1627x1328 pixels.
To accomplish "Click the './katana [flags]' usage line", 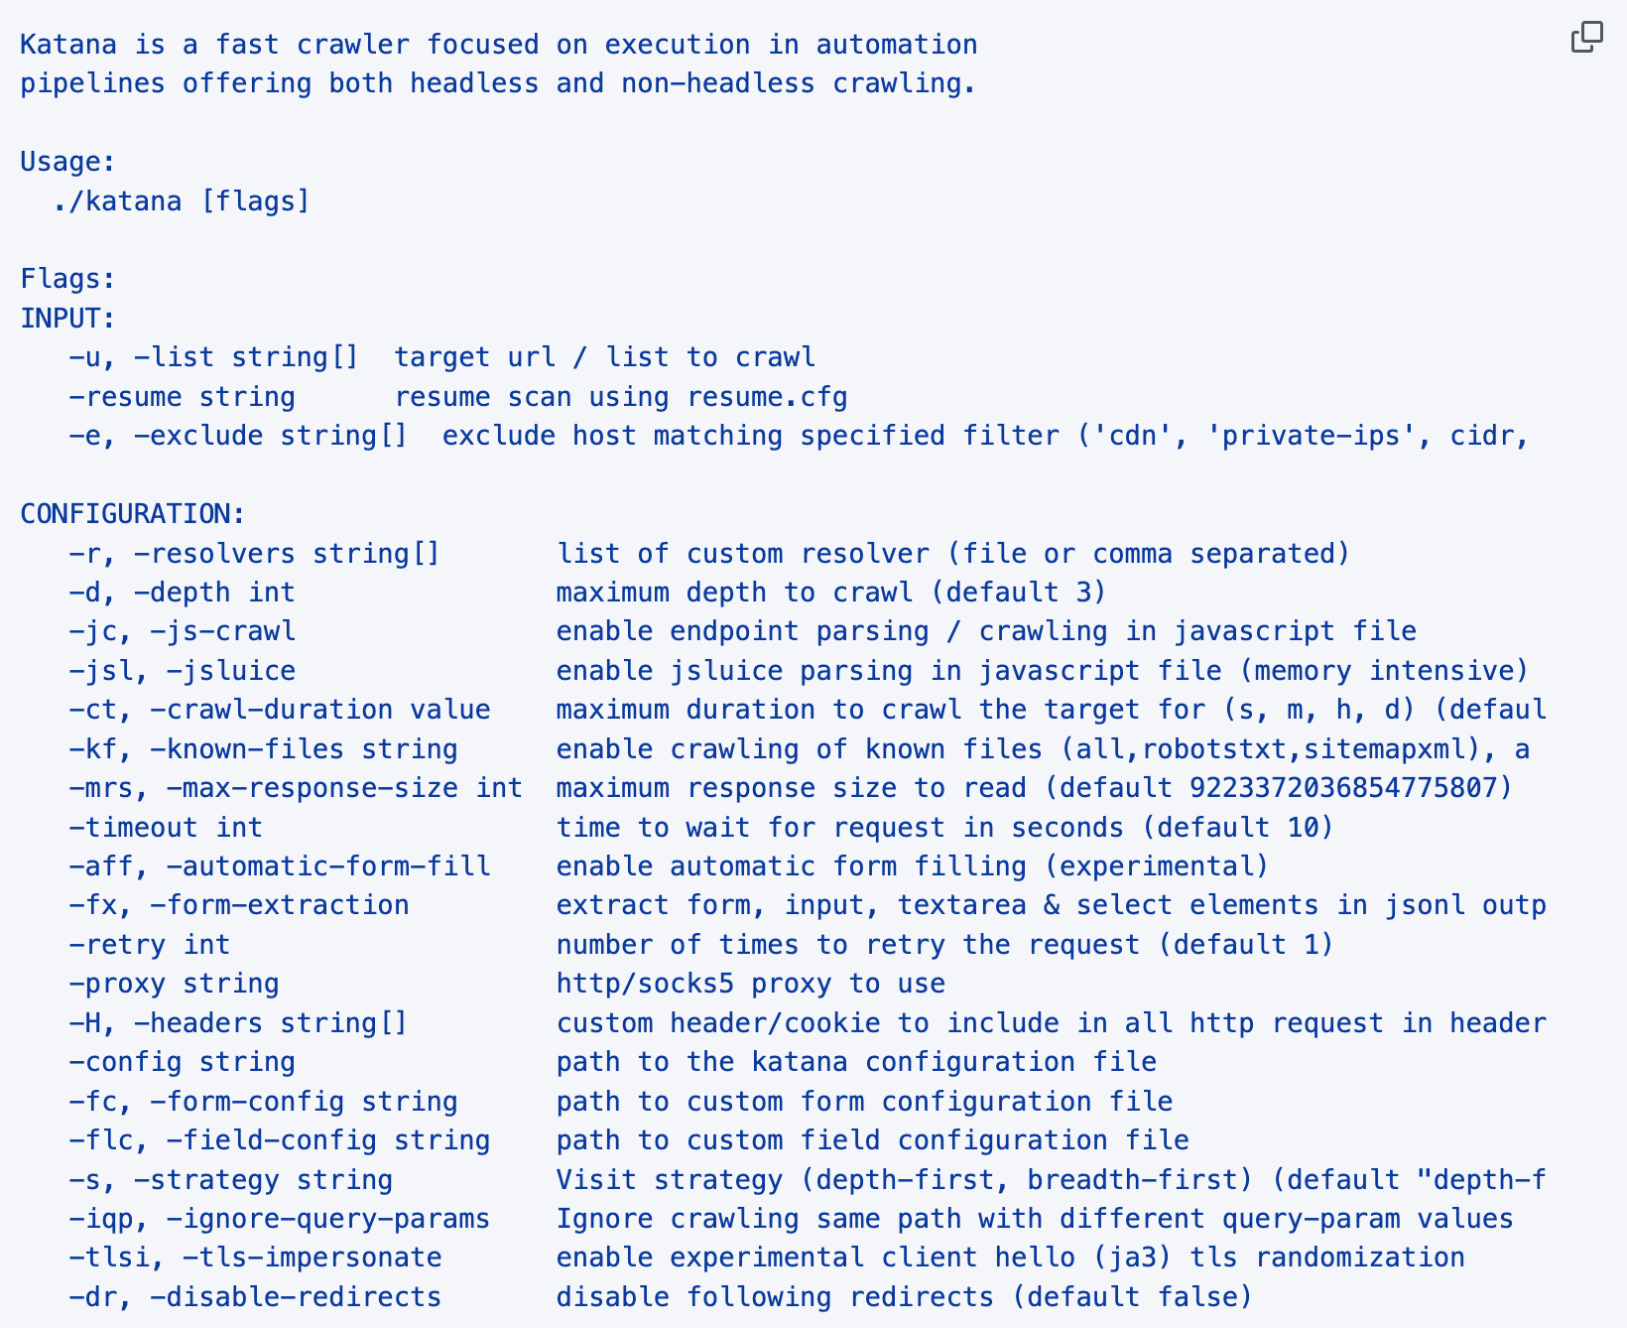I will (x=181, y=201).
